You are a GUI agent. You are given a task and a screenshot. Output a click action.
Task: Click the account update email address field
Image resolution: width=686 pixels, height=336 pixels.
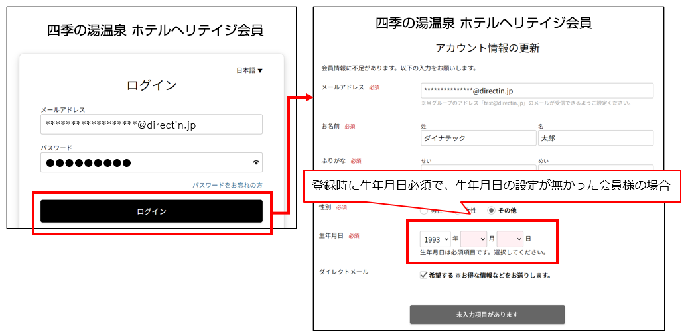[536, 91]
